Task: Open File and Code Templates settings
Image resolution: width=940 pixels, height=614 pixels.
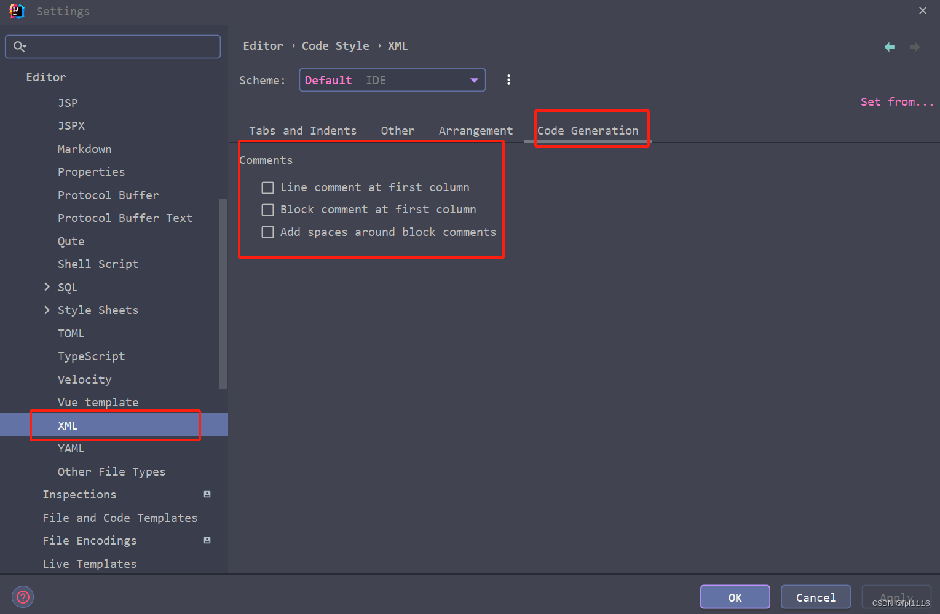Action: coord(120,518)
